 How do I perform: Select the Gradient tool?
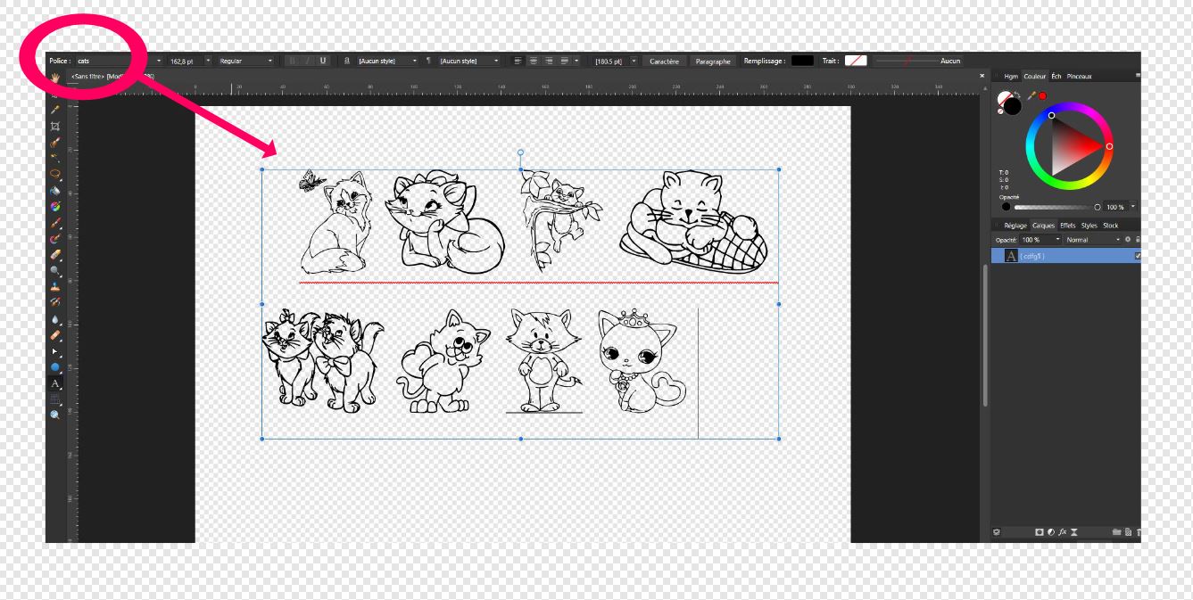pyautogui.click(x=54, y=206)
